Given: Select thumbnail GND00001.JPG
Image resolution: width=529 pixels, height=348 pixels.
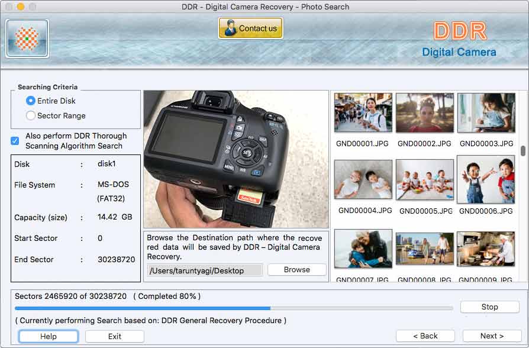Looking at the screenshot, I should [x=363, y=112].
